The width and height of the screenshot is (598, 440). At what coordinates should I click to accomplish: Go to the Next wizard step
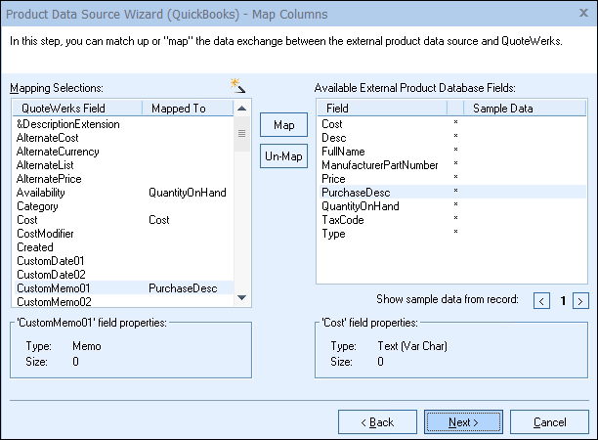(x=464, y=422)
